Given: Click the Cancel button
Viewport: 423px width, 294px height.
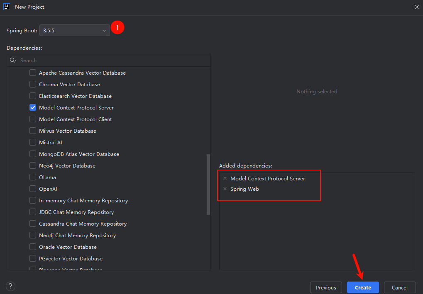Looking at the screenshot, I should pos(399,287).
